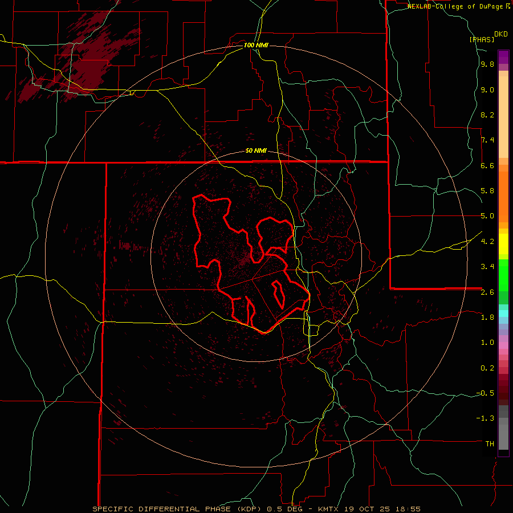Select the 6.6 scale value
The width and height of the screenshot is (513, 513).
[487, 165]
